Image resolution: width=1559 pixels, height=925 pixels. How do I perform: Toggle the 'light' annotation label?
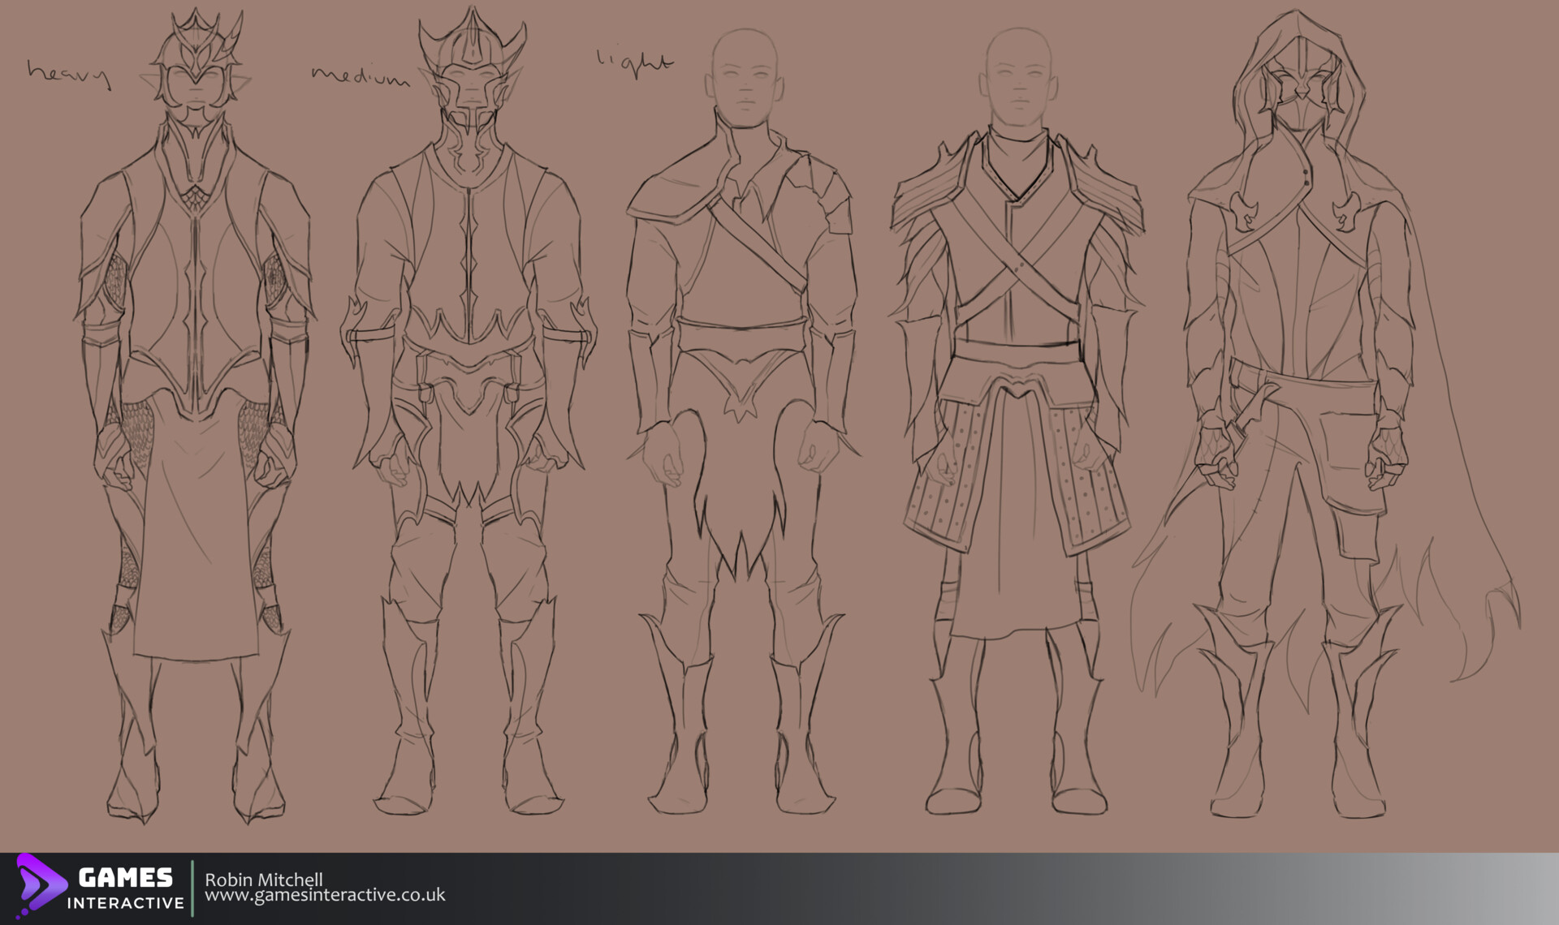pos(637,58)
